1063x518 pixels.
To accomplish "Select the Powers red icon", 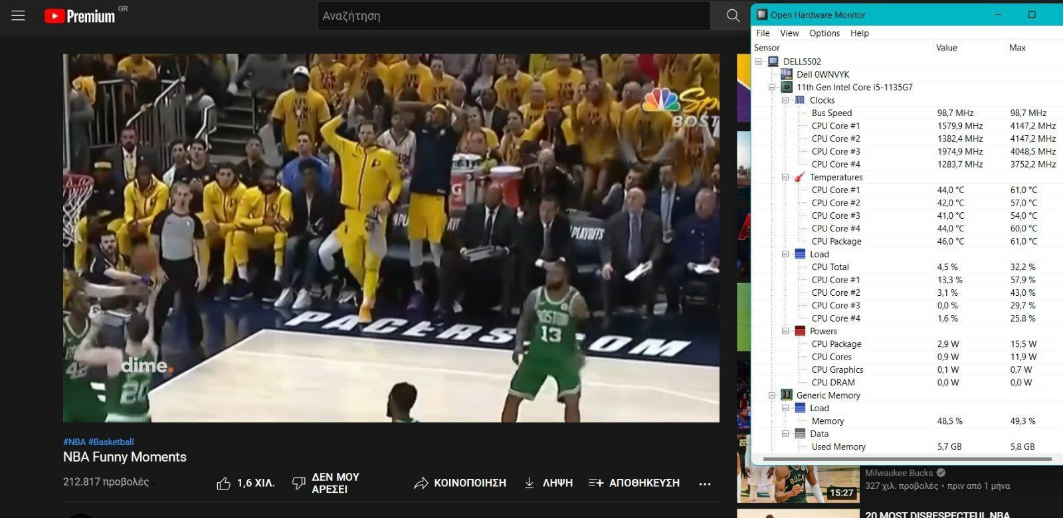I will click(x=800, y=331).
